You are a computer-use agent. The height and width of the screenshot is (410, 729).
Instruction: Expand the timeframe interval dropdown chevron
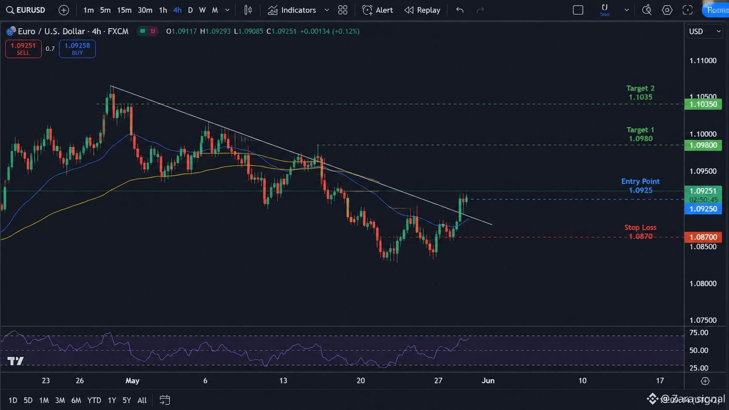tap(227, 10)
